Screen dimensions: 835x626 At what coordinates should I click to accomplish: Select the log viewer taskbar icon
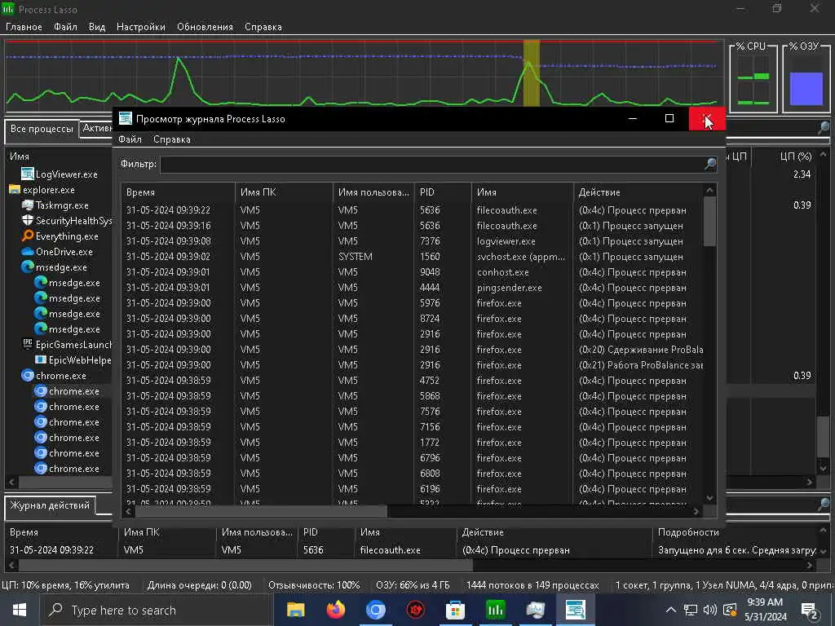[575, 610]
